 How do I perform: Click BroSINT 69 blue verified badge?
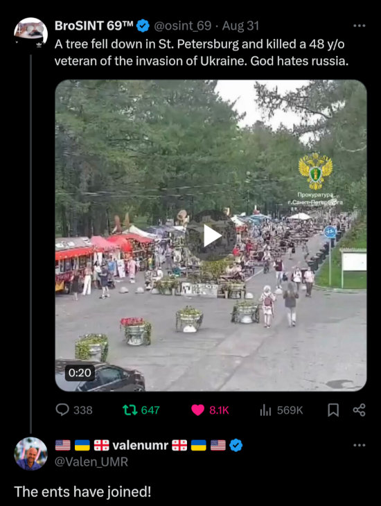(143, 26)
